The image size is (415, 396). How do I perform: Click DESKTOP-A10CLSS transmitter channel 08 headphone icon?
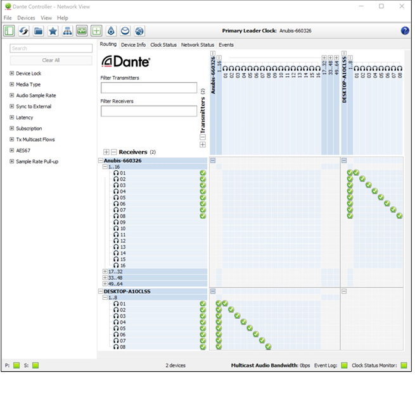pyautogui.click(x=400, y=68)
